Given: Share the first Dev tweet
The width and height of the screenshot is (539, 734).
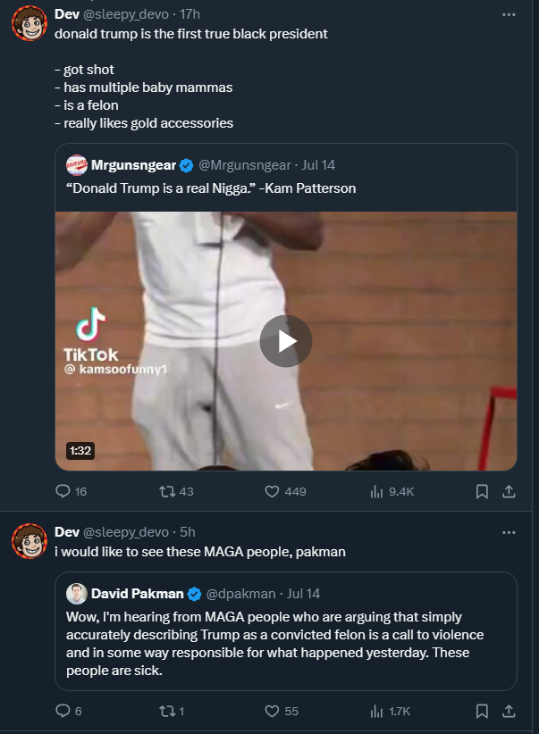Looking at the screenshot, I should click(x=509, y=491).
